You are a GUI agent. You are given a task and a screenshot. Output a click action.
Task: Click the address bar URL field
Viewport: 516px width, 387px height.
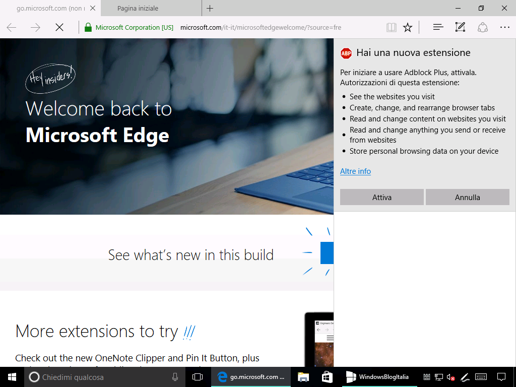[261, 27]
